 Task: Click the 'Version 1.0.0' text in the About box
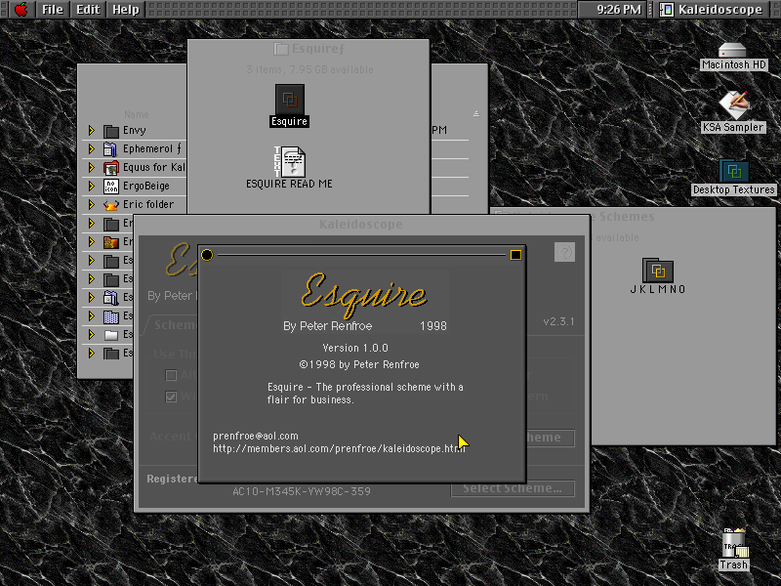(x=355, y=348)
